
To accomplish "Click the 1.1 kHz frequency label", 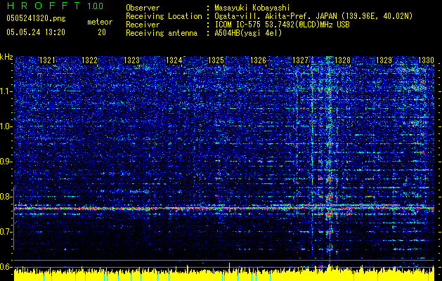I will [6, 91].
